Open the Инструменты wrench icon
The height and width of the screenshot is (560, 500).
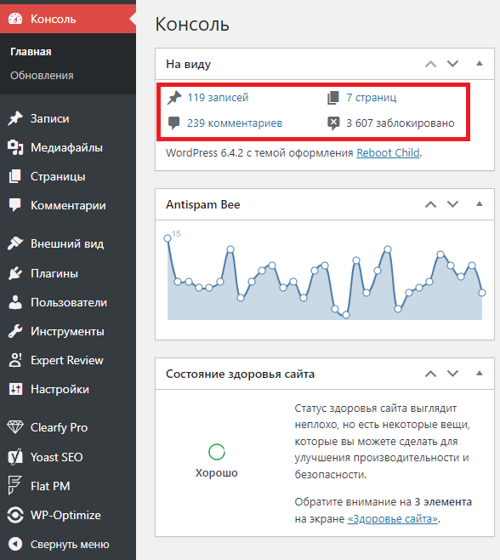(x=15, y=331)
